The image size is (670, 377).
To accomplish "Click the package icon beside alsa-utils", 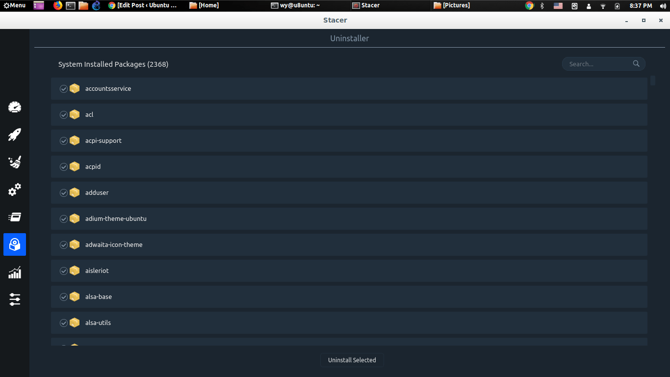I will (75, 323).
